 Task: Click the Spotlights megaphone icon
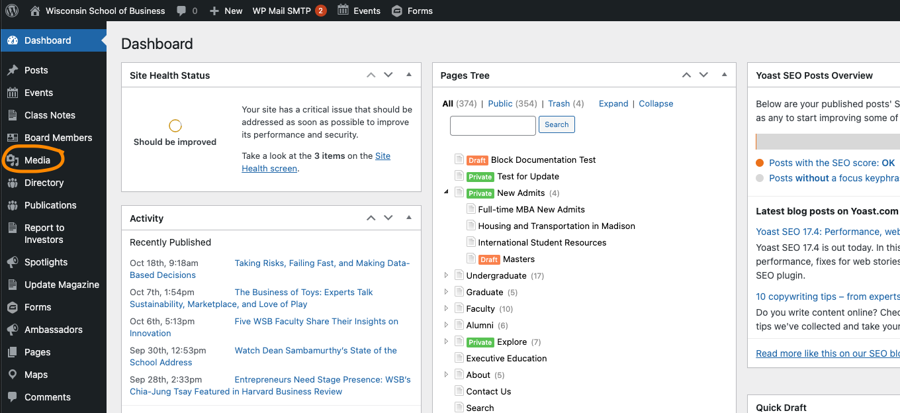[x=13, y=262]
